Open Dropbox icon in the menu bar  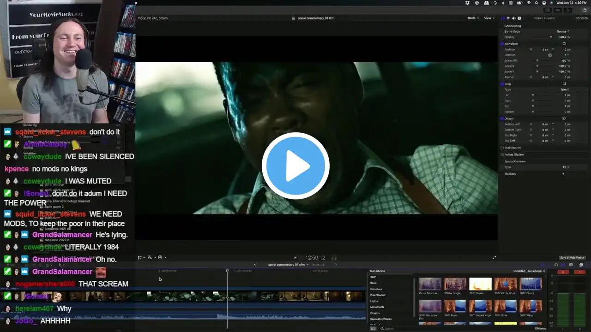point(467,3)
